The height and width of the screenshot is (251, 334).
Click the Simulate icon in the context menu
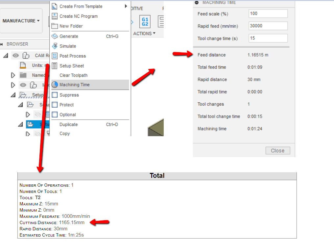(55, 46)
